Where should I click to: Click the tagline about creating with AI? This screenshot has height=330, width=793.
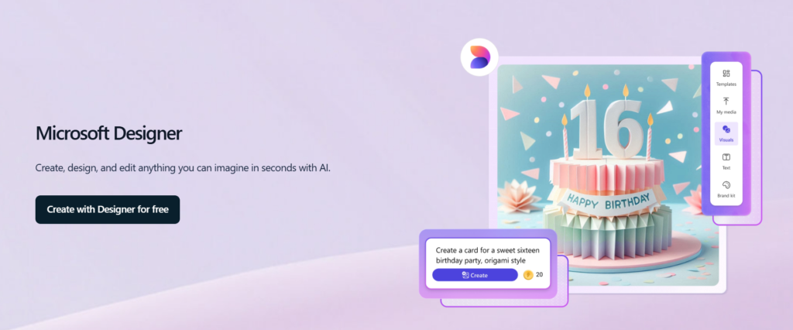click(183, 167)
